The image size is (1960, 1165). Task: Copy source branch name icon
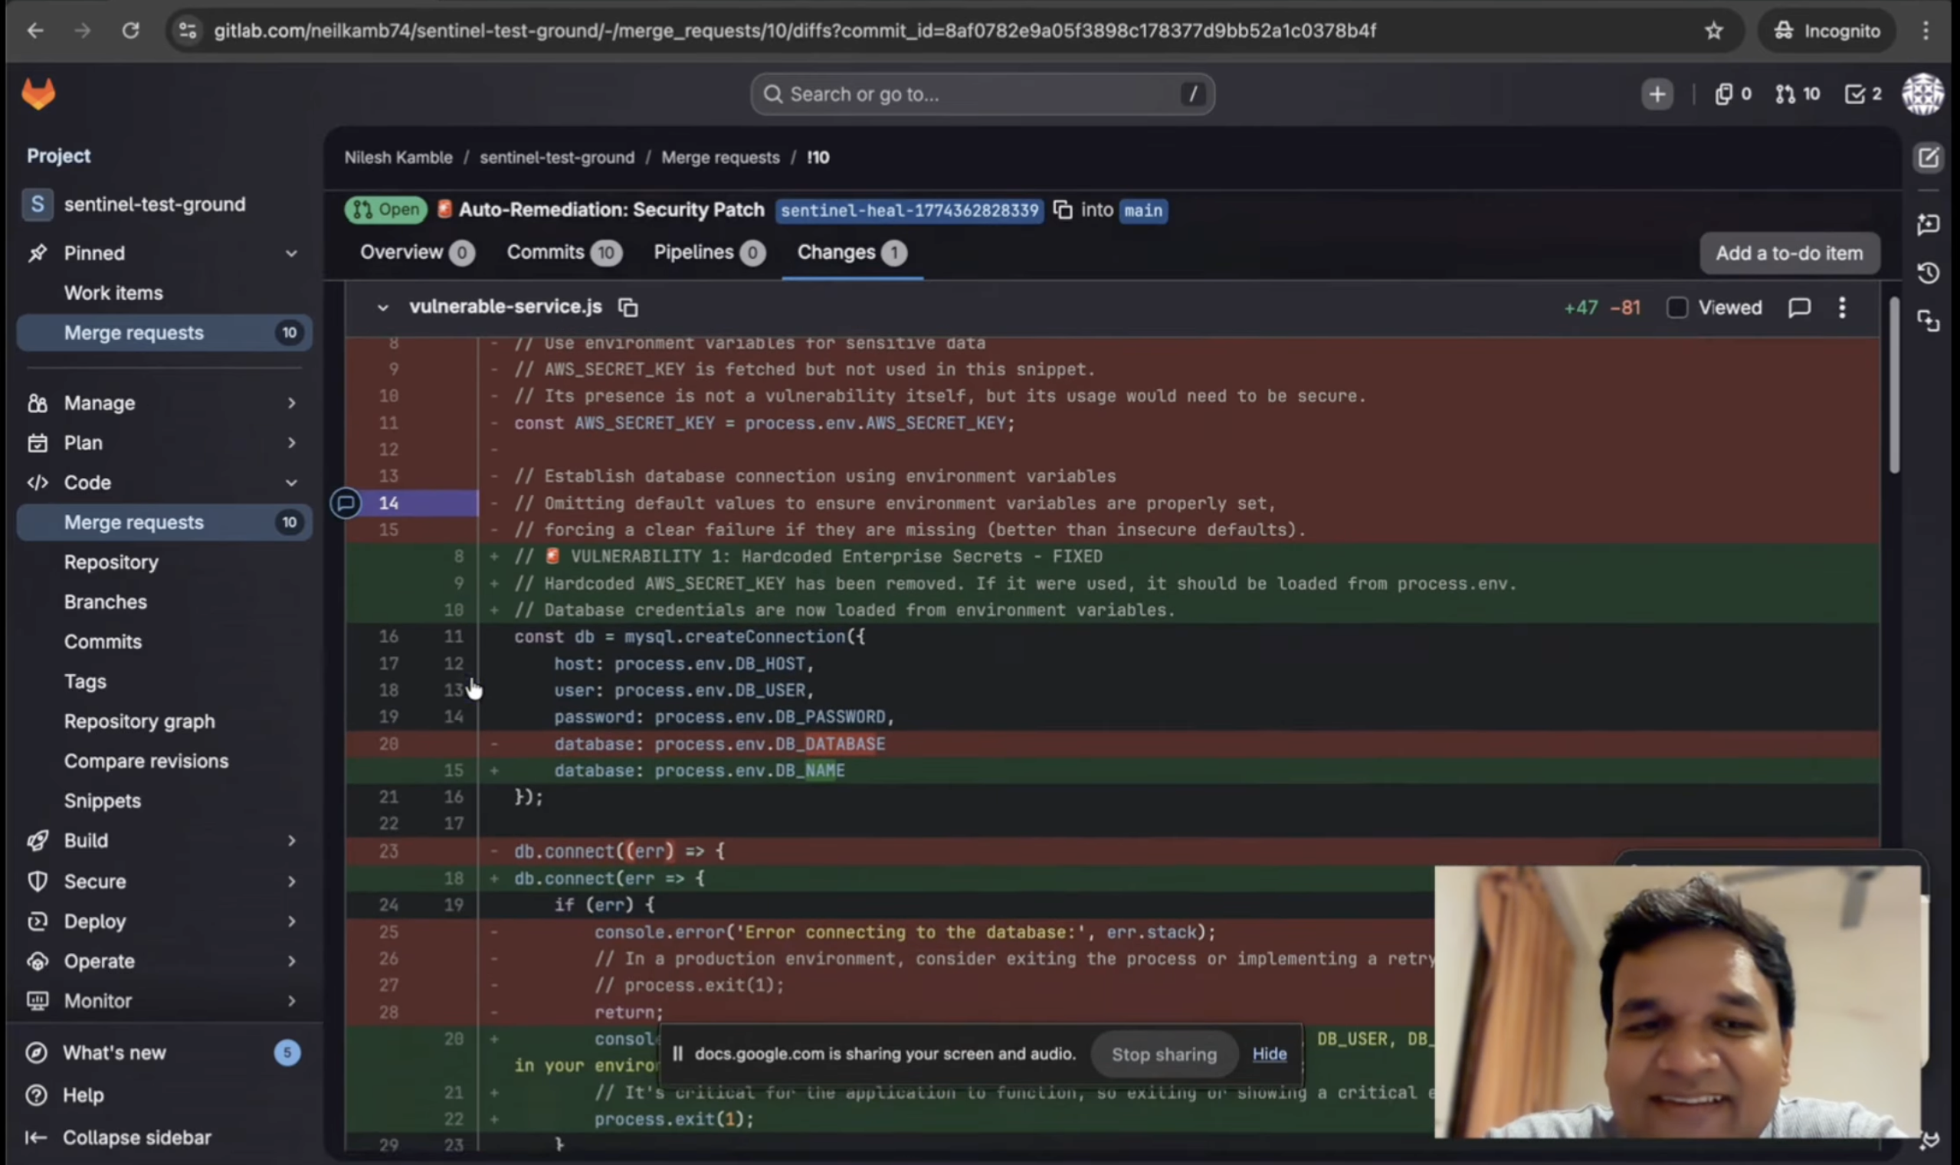click(x=1063, y=210)
